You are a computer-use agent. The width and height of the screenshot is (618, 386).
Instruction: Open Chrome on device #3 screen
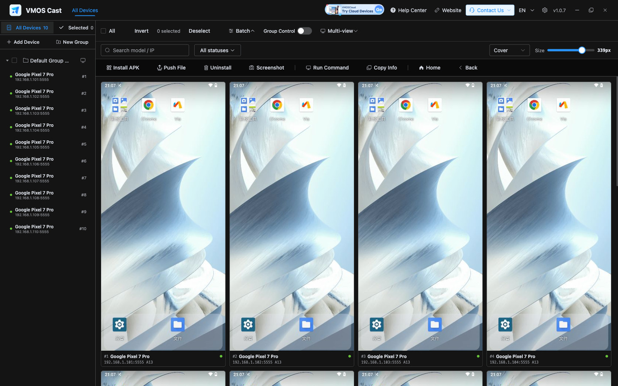click(x=406, y=105)
